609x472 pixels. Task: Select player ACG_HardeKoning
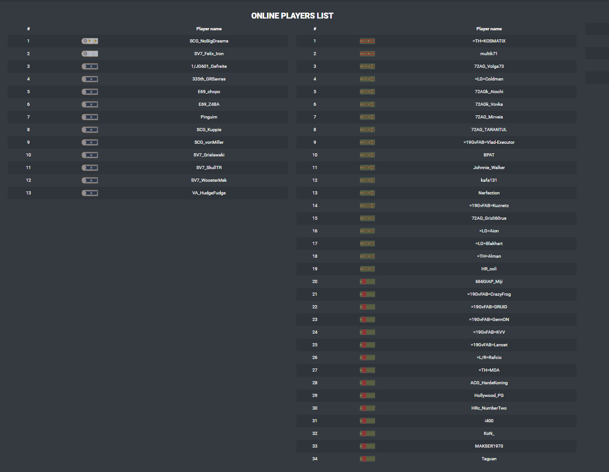tap(489, 383)
